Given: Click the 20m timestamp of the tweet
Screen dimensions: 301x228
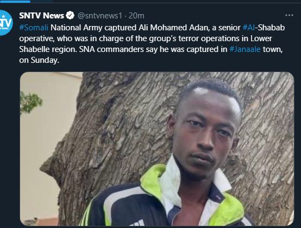Looking at the screenshot, I should pyautogui.click(x=136, y=16).
